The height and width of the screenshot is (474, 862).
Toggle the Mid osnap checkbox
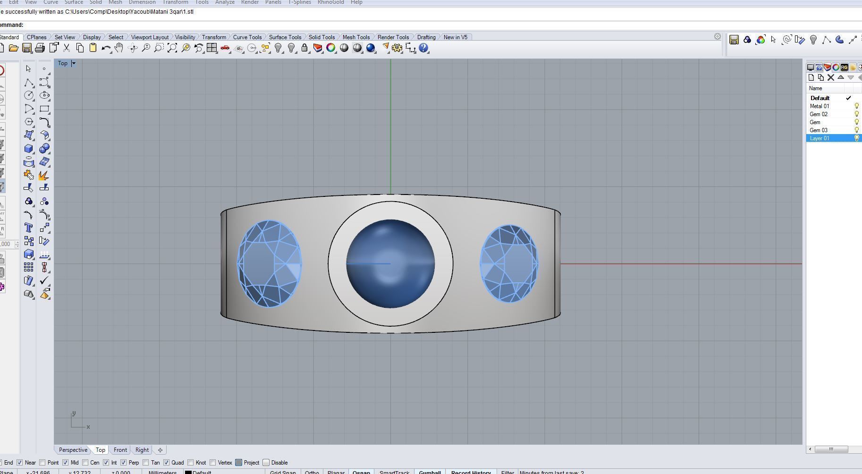(65, 463)
